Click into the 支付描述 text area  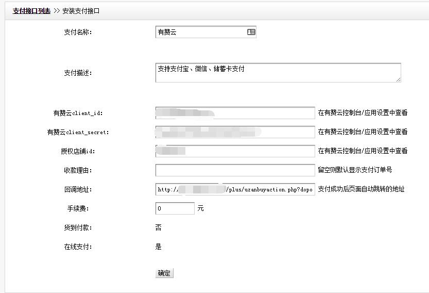278,73
